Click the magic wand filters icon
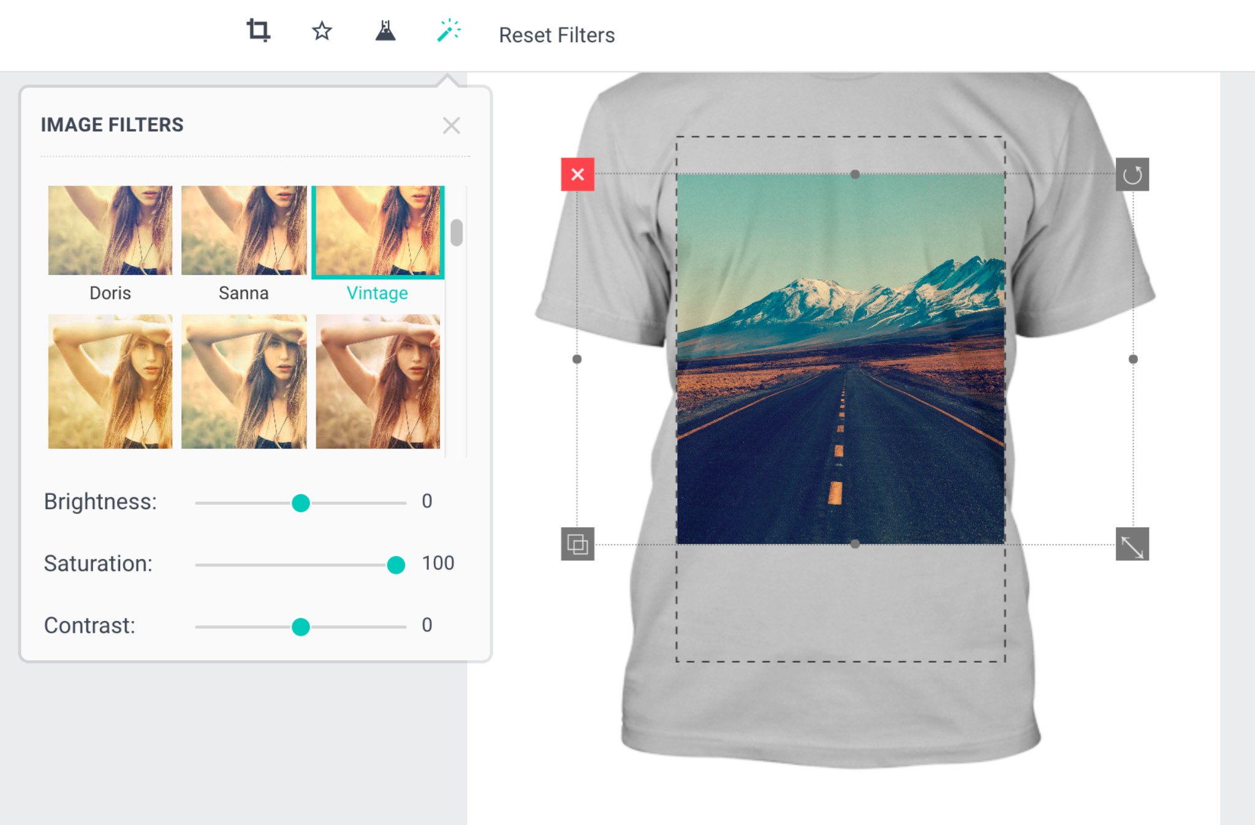 click(449, 30)
